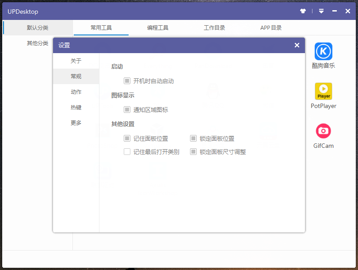Click the 启动 section heading
This screenshot has width=358, height=270.
pos(117,66)
